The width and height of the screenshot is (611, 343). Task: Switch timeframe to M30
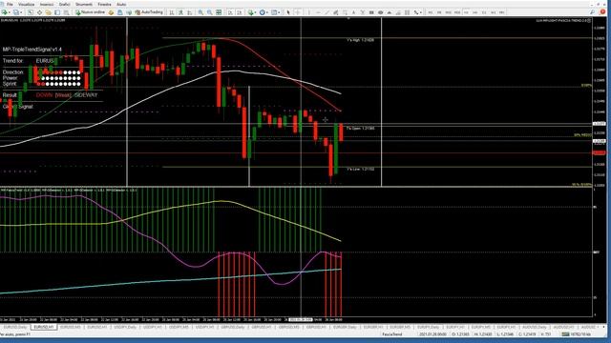[x=457, y=12]
